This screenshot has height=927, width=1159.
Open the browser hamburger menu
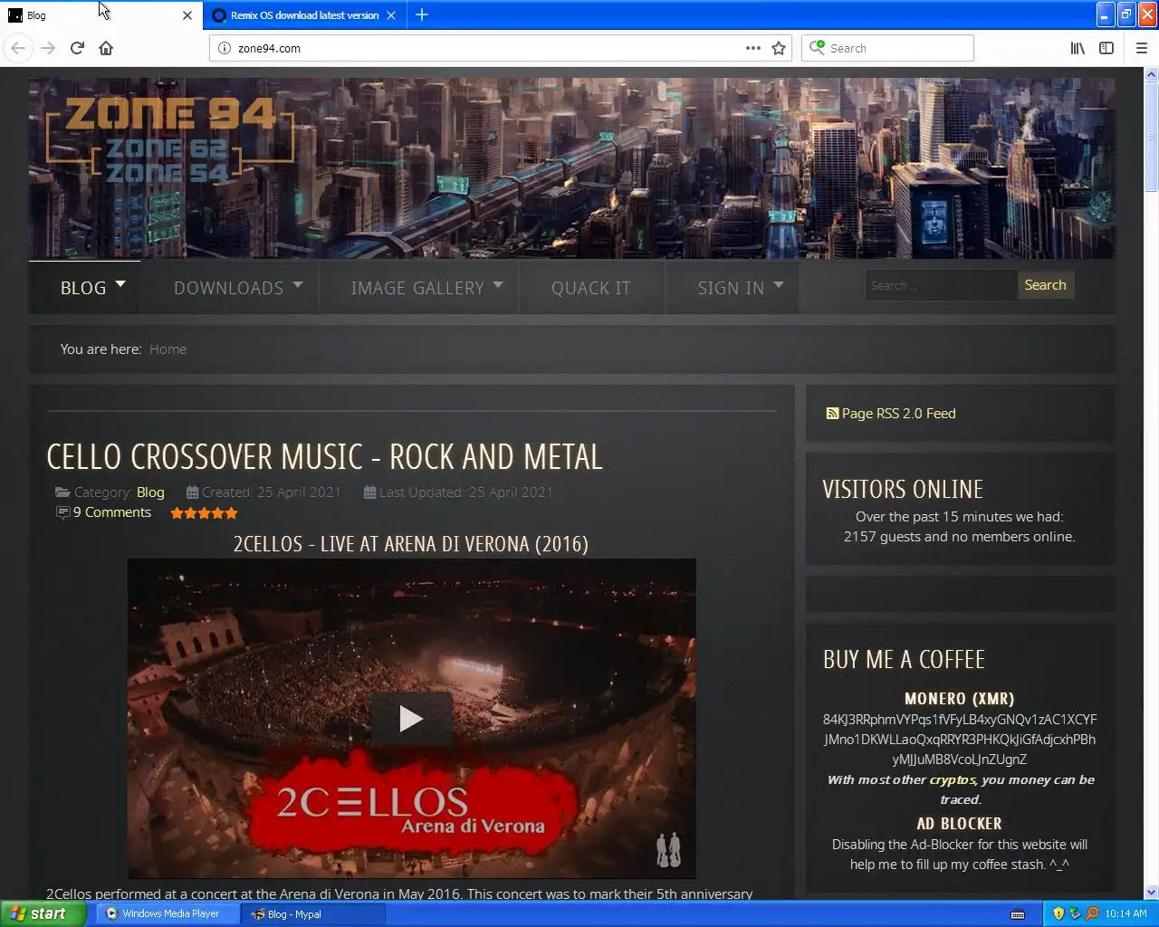(x=1141, y=48)
